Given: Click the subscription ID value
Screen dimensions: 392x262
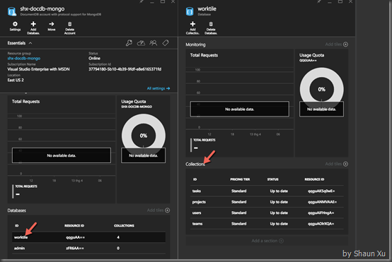Looking at the screenshot, I should tap(125, 69).
